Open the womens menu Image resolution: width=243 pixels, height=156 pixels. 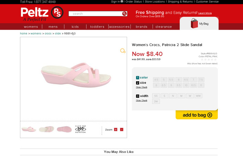(31, 27)
